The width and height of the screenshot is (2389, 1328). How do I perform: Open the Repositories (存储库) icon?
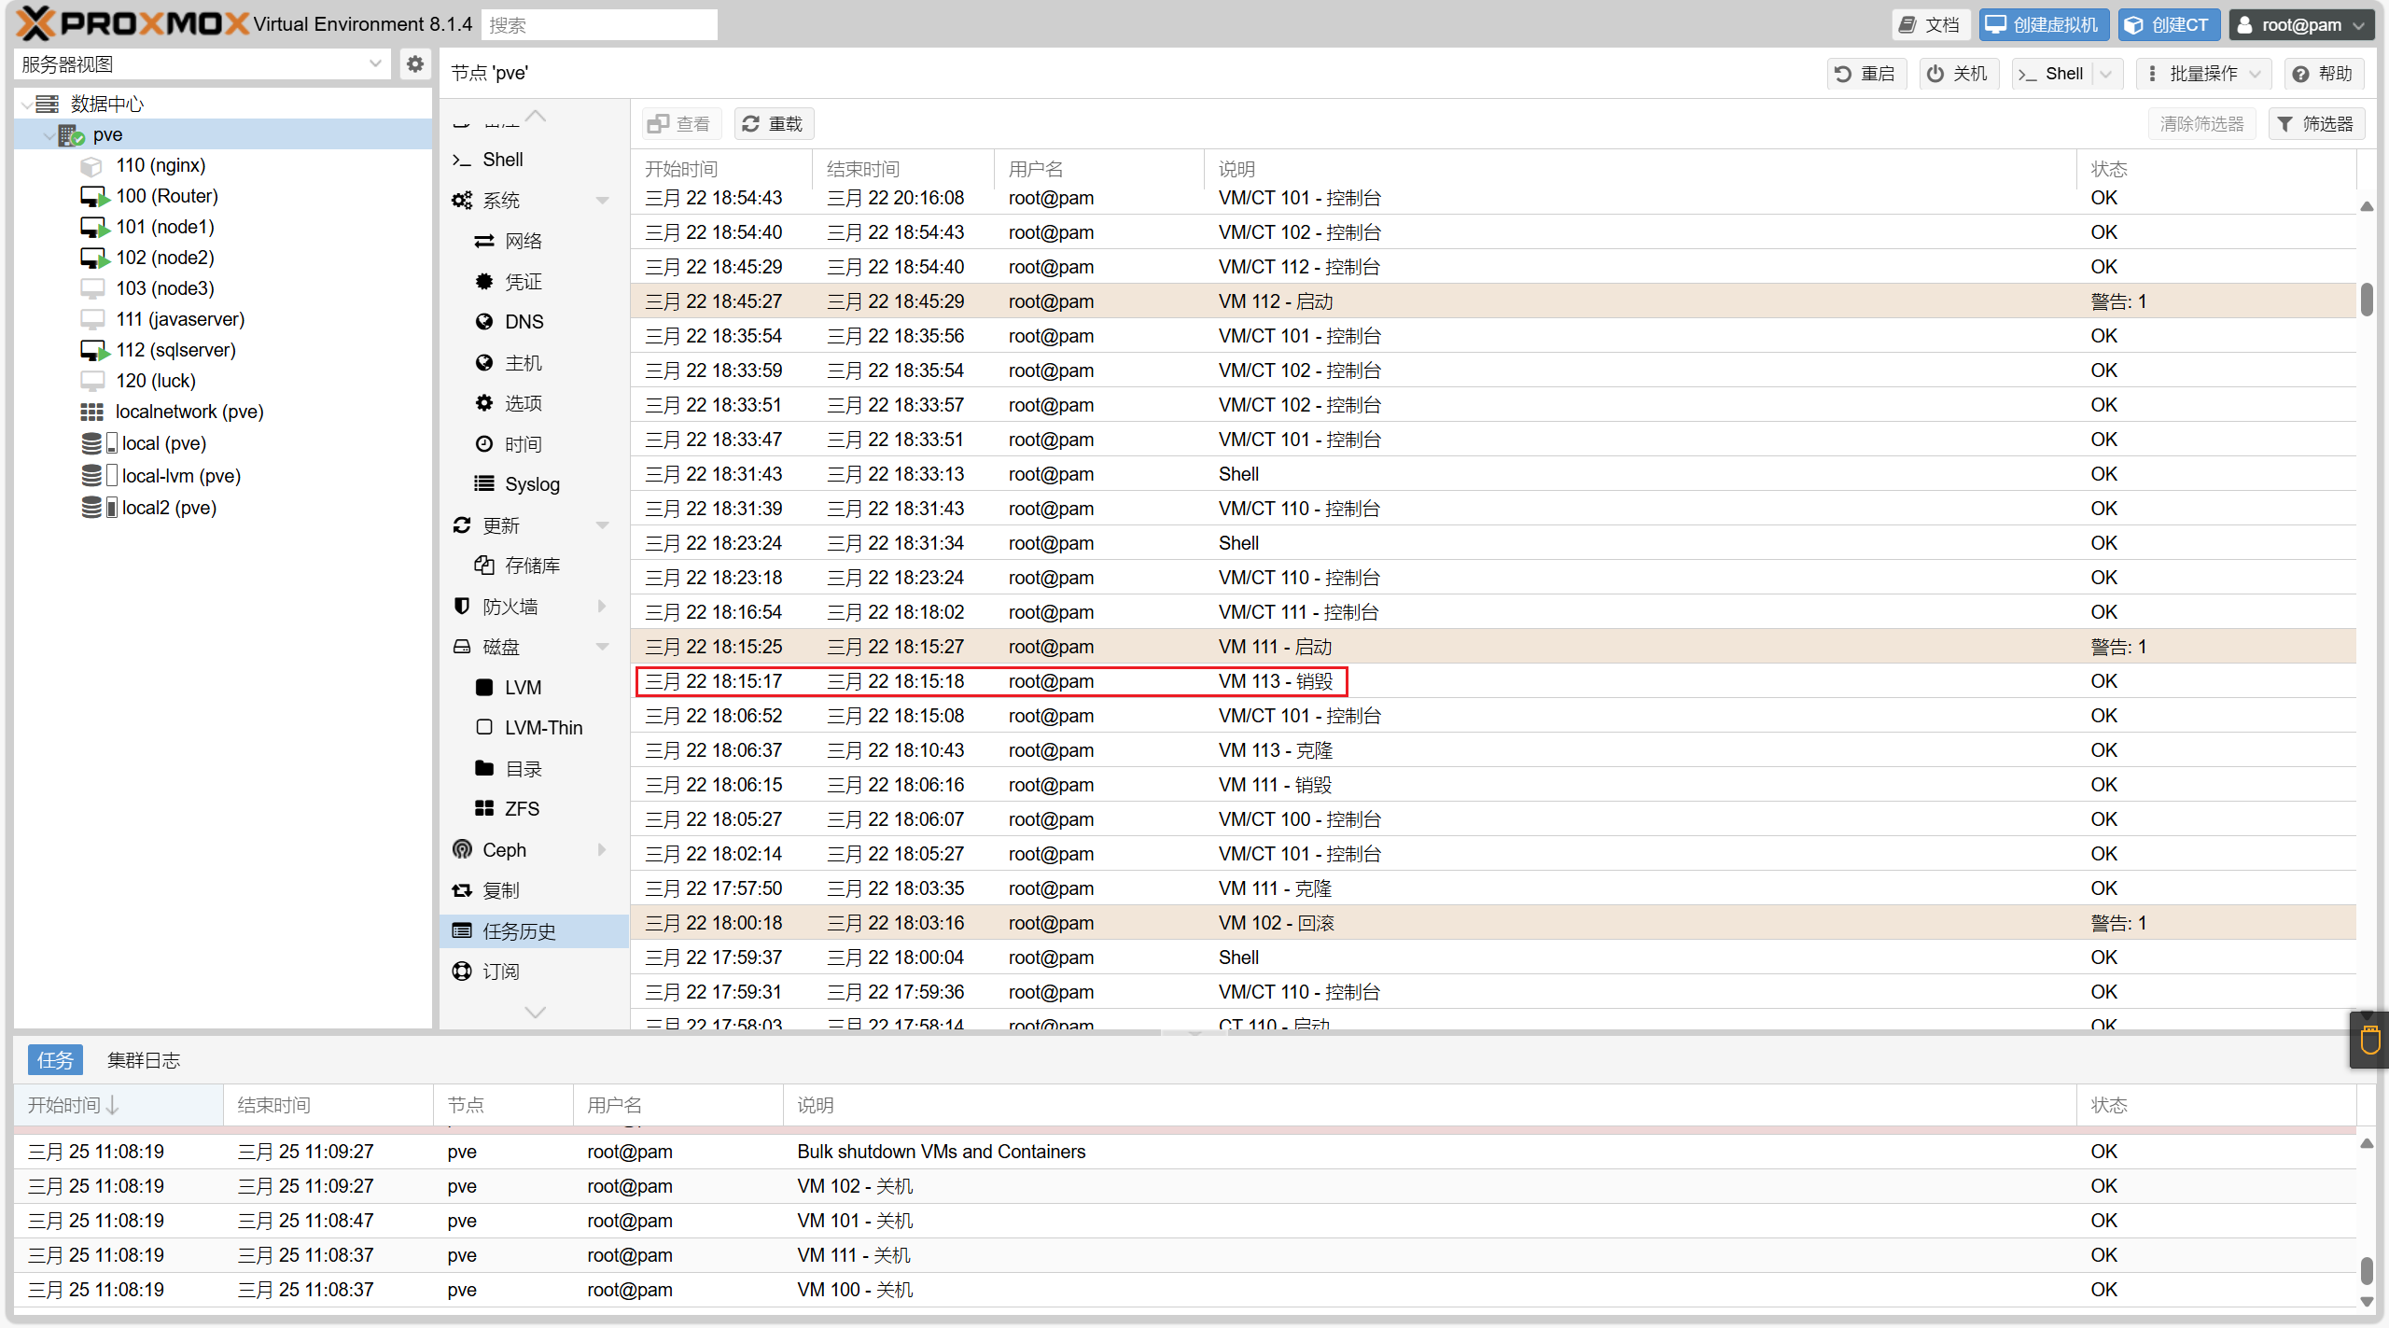tap(483, 566)
